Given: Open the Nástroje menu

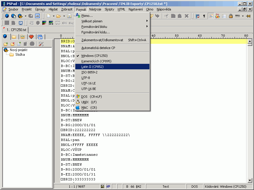Looking at the screenshot, I should click(95, 9).
